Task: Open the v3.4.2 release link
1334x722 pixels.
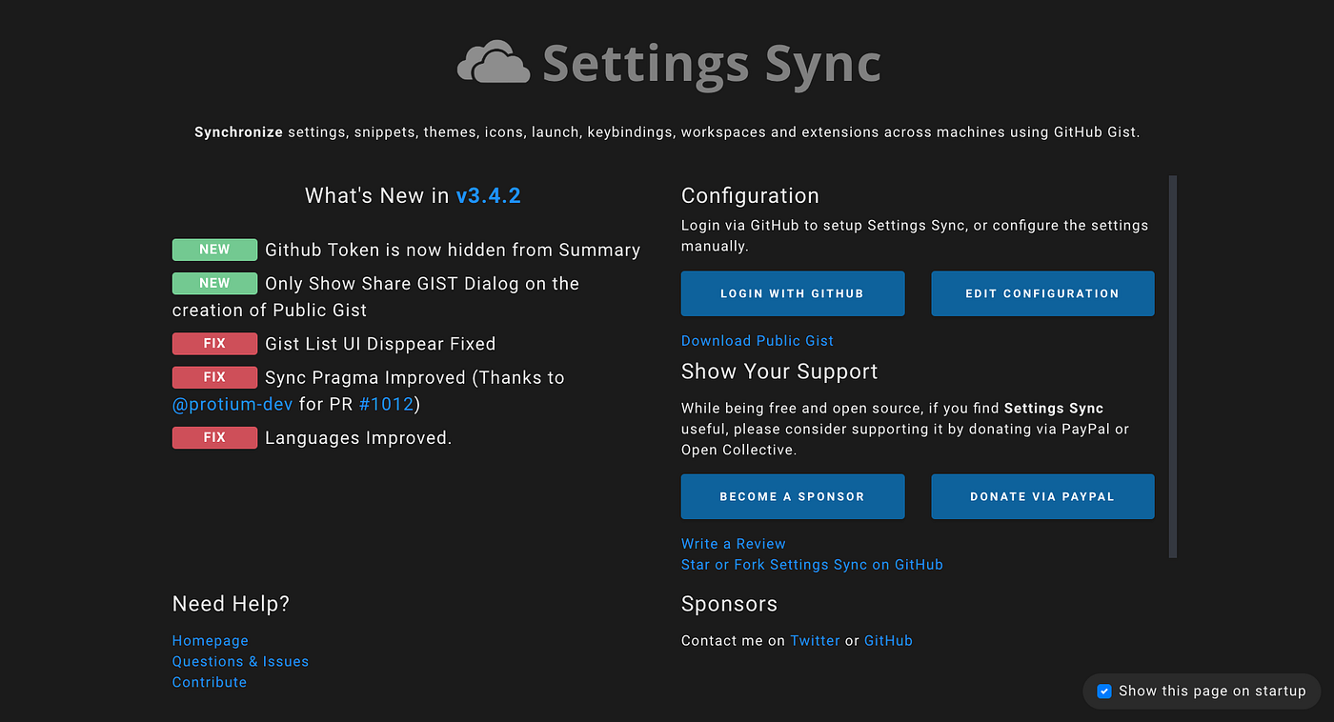Action: [489, 195]
